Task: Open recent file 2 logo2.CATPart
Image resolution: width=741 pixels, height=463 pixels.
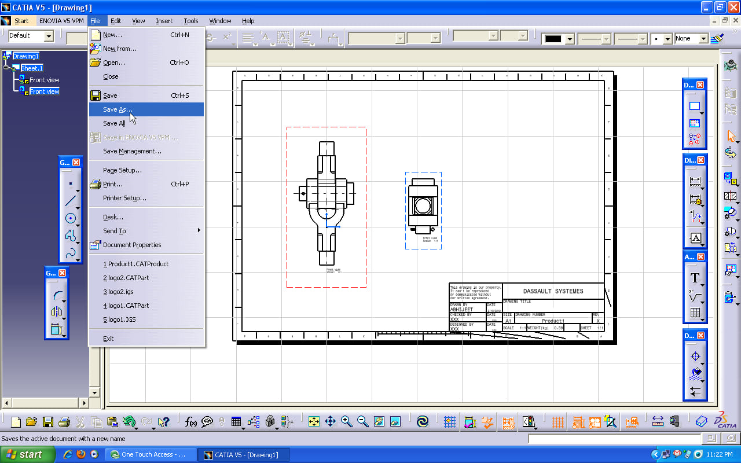Action: [x=146, y=278]
